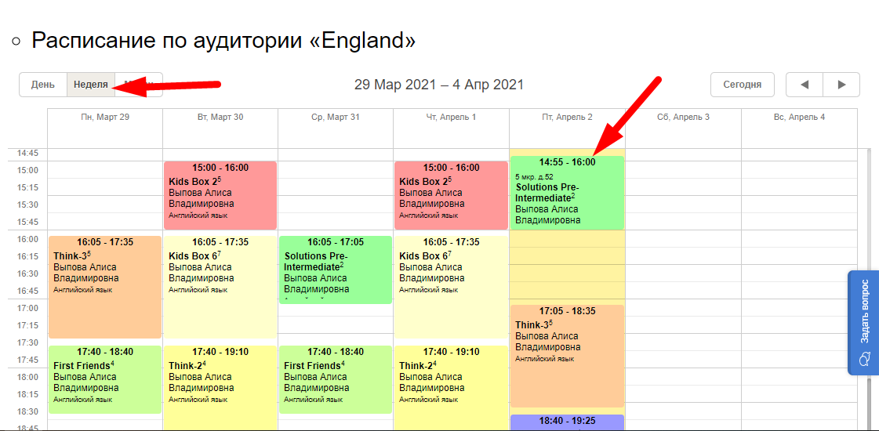The height and width of the screenshot is (431, 879).
Task: Go to previous week arrow
Action: pyautogui.click(x=805, y=85)
